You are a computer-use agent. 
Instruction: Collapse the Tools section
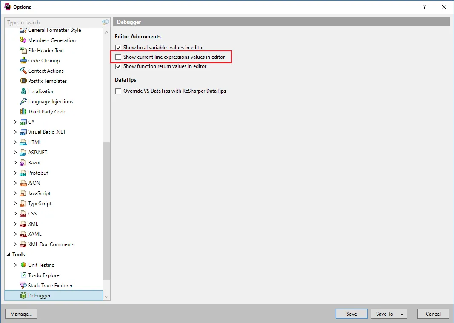click(9, 255)
